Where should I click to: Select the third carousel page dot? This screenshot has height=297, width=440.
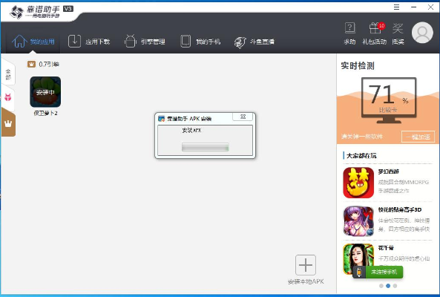pos(395,286)
